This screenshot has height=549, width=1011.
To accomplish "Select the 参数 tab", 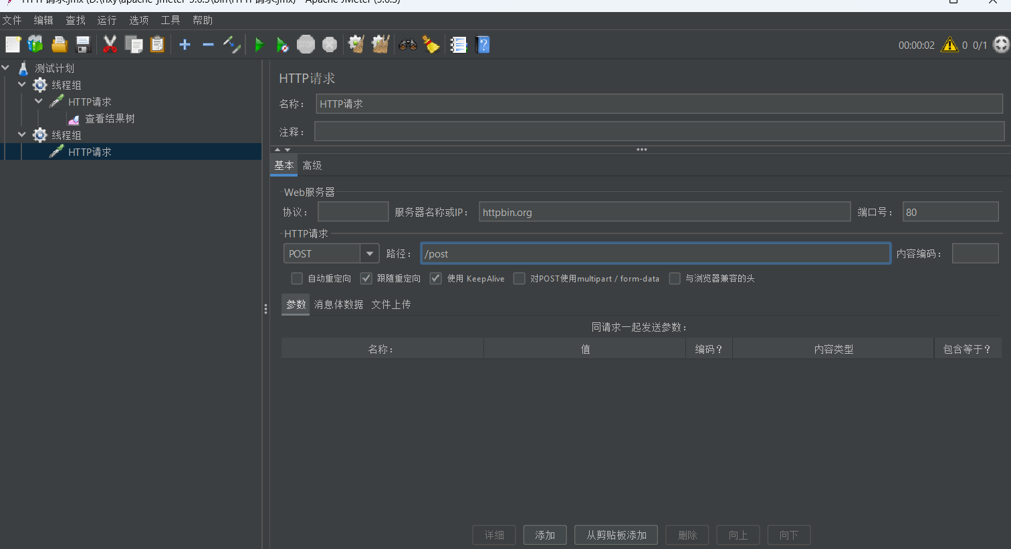I will click(296, 304).
